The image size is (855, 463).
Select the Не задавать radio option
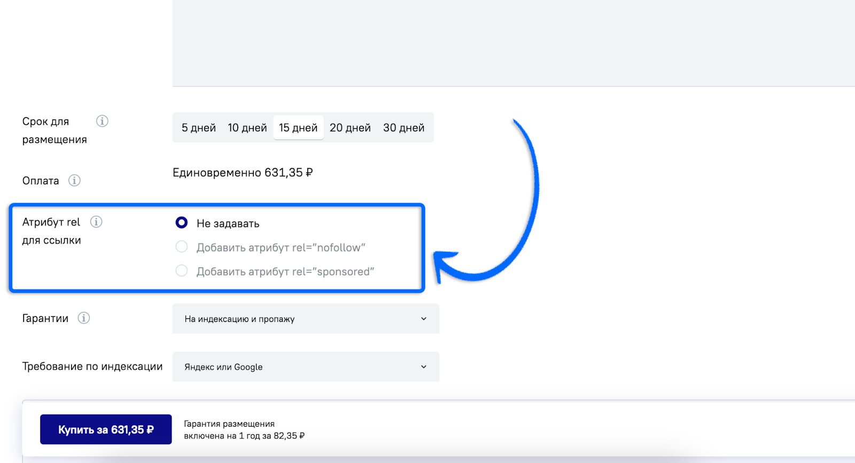click(x=182, y=223)
